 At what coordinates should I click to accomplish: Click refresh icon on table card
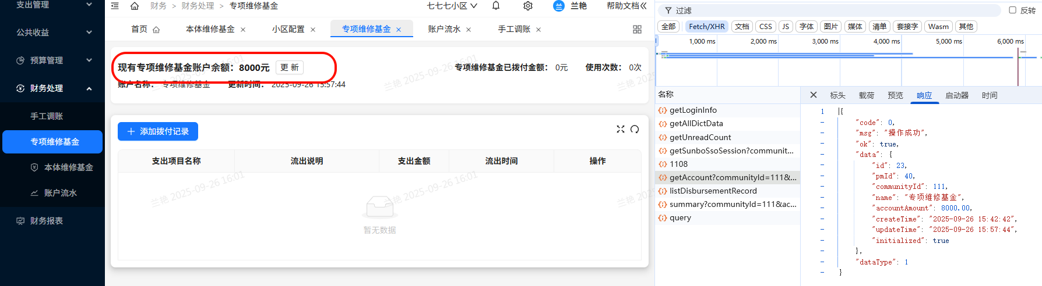pyautogui.click(x=635, y=129)
